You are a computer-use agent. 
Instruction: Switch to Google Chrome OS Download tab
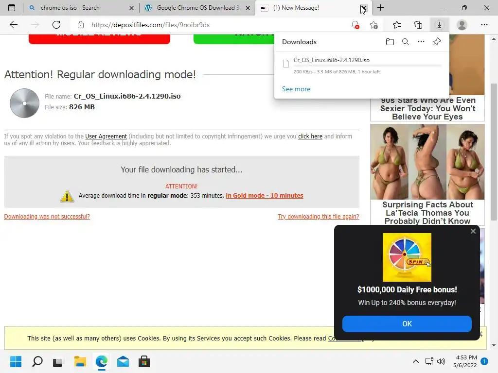click(198, 8)
